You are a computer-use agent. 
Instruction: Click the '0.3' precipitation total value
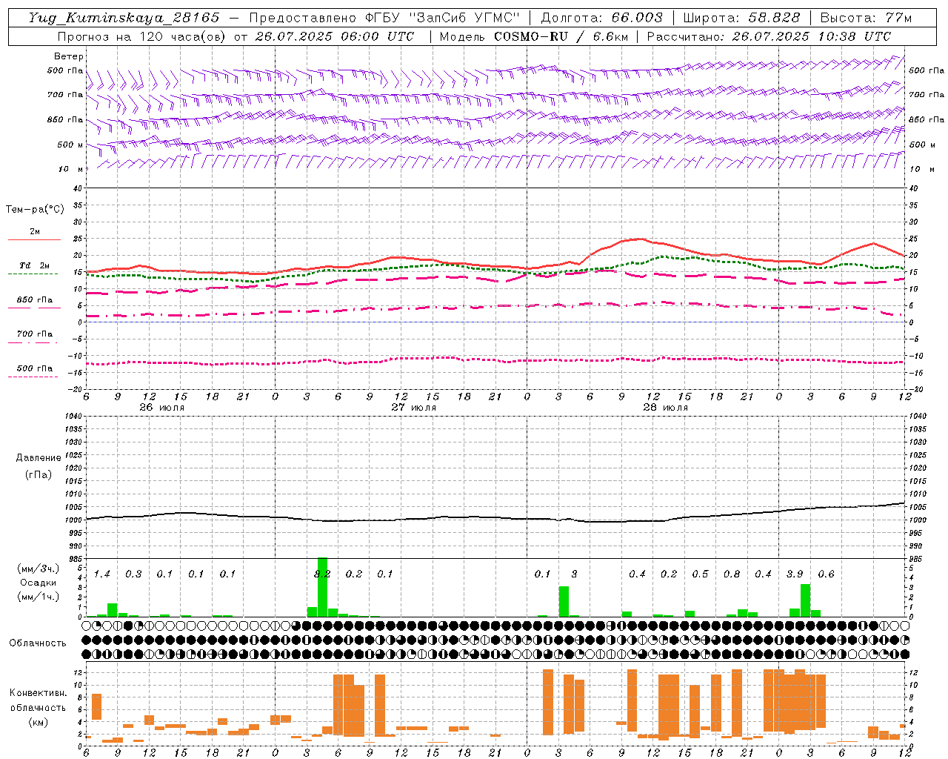[133, 574]
